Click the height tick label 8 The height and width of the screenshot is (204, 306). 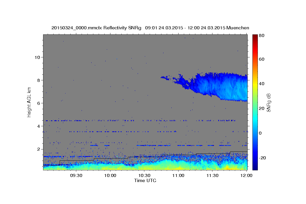tap(39, 80)
